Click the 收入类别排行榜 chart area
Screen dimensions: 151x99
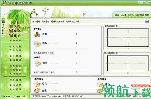[128, 64]
